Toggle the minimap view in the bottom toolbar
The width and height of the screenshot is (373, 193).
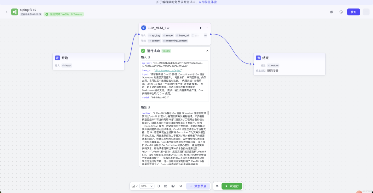(x=134, y=186)
